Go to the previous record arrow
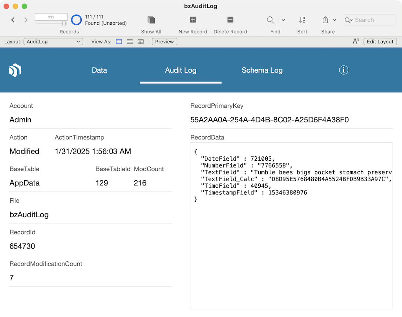Viewport: 402px width, 317px height. pos(13,20)
